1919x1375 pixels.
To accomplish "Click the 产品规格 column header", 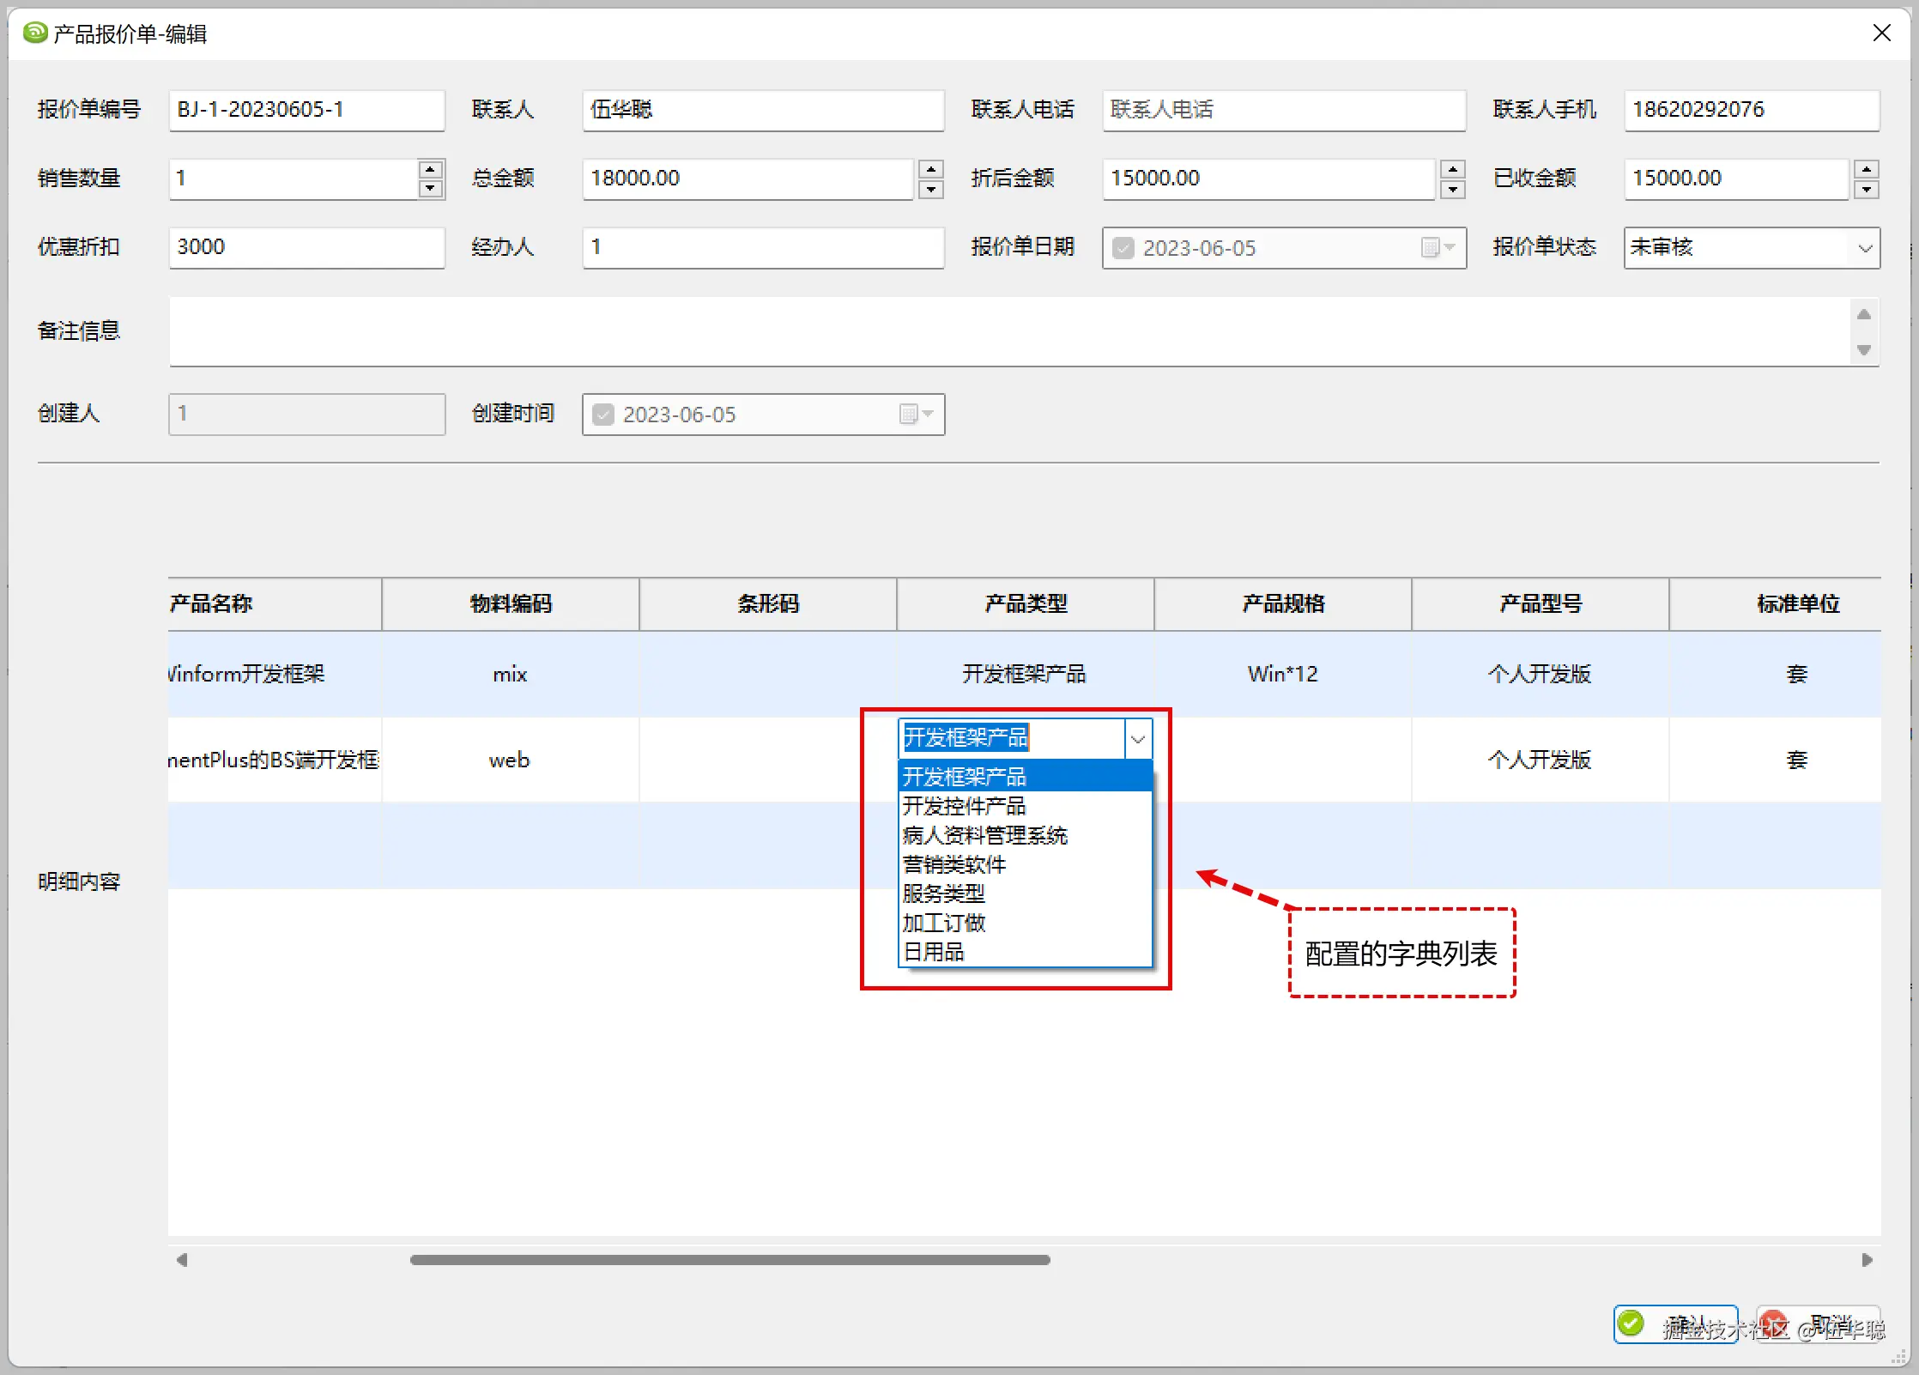I will click(1283, 603).
